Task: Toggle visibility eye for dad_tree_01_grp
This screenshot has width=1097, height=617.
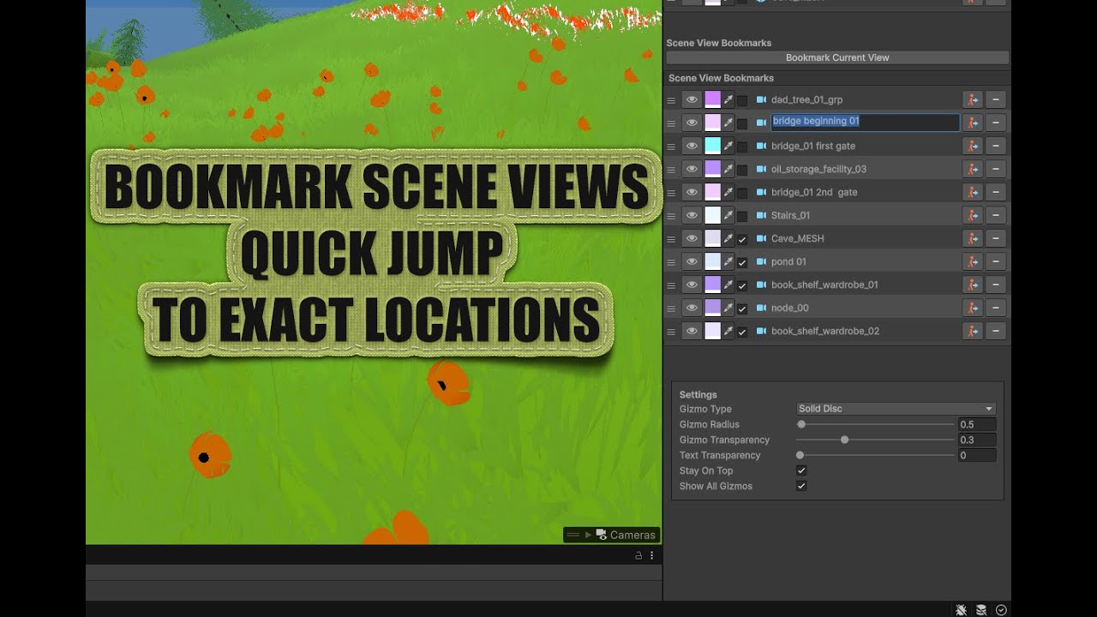Action: [x=692, y=99]
